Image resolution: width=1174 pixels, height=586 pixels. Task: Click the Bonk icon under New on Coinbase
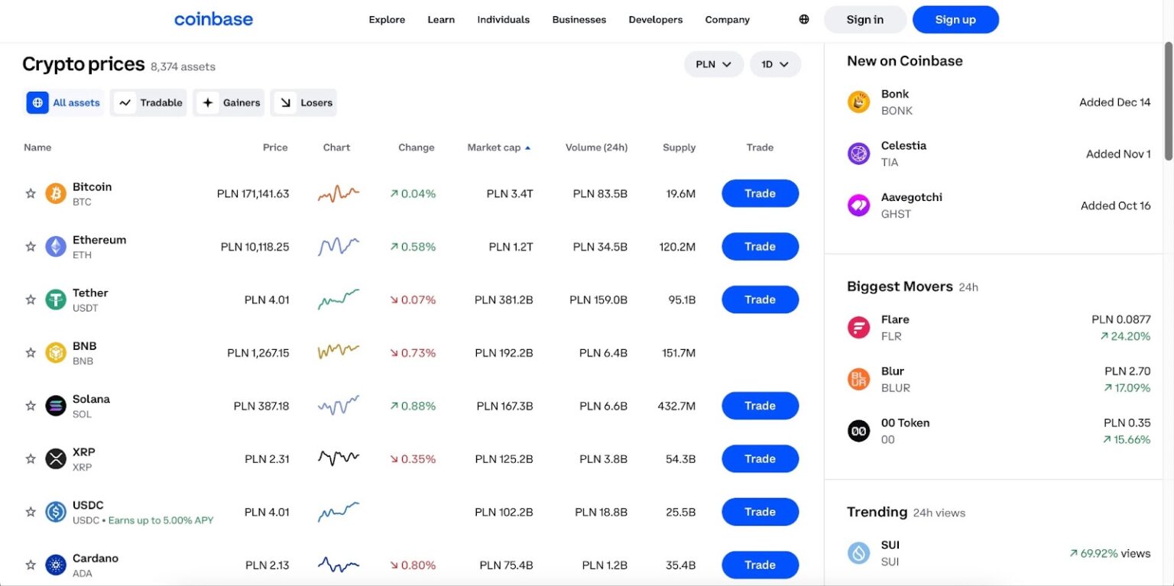tap(858, 102)
